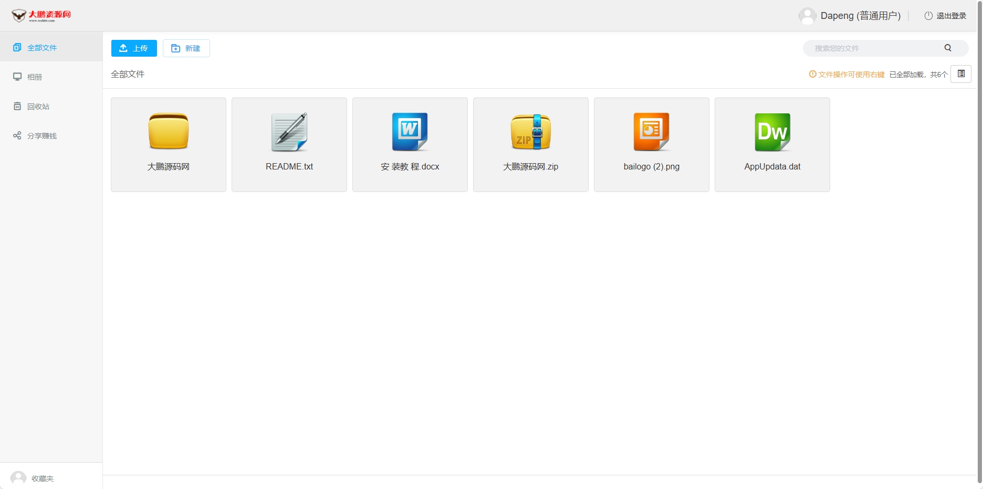Select the 大鹏源码网.zip archive icon
983x489 pixels.
pyautogui.click(x=530, y=132)
